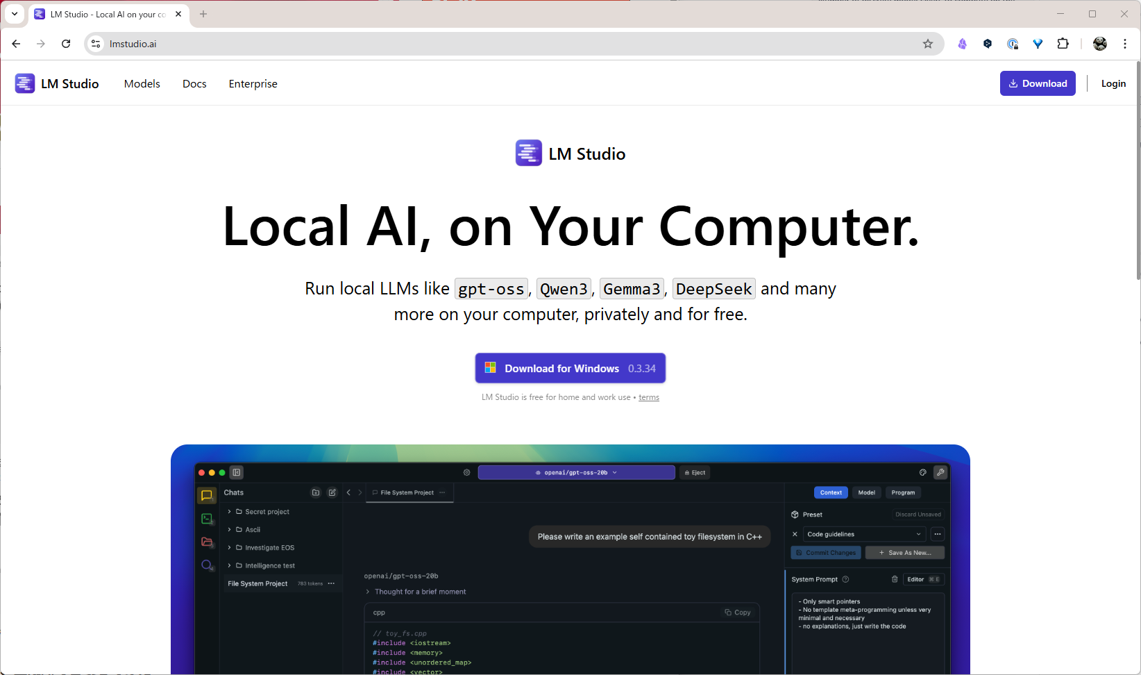This screenshot has height=675, width=1141.
Task: Click the dark hexagon extension icon
Action: 988,44
